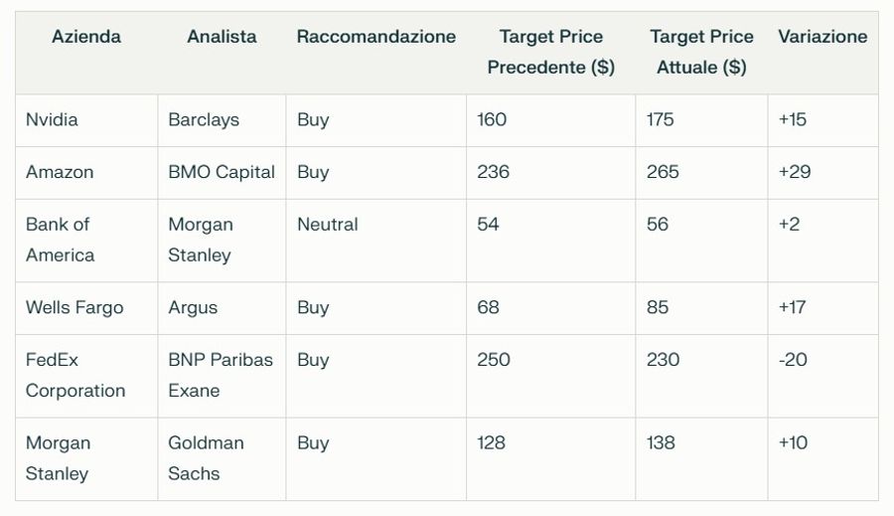Select the -20 variation value
This screenshot has height=516, width=894.
click(793, 360)
